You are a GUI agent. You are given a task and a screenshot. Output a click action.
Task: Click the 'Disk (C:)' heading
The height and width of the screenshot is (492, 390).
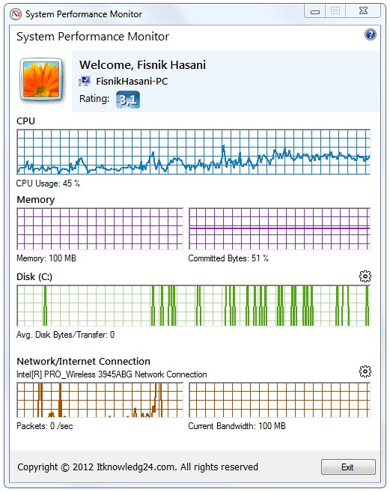(34, 277)
